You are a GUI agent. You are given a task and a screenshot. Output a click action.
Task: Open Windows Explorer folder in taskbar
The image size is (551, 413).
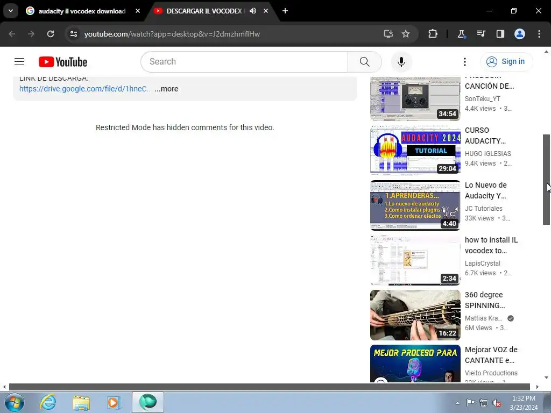[x=81, y=402]
